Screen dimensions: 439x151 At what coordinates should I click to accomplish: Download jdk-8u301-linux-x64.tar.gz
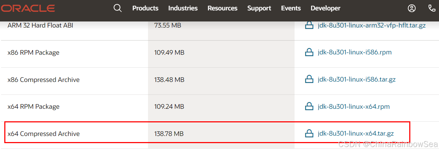[x=356, y=134]
